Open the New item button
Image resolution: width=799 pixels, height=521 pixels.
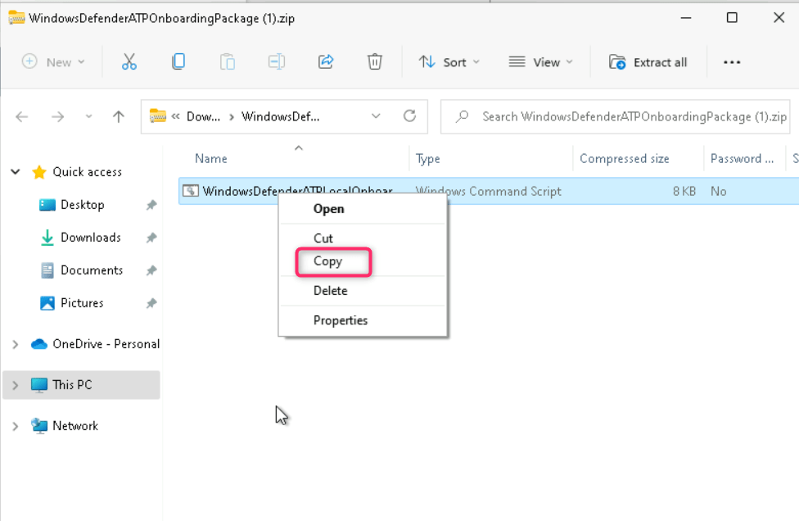pos(53,62)
